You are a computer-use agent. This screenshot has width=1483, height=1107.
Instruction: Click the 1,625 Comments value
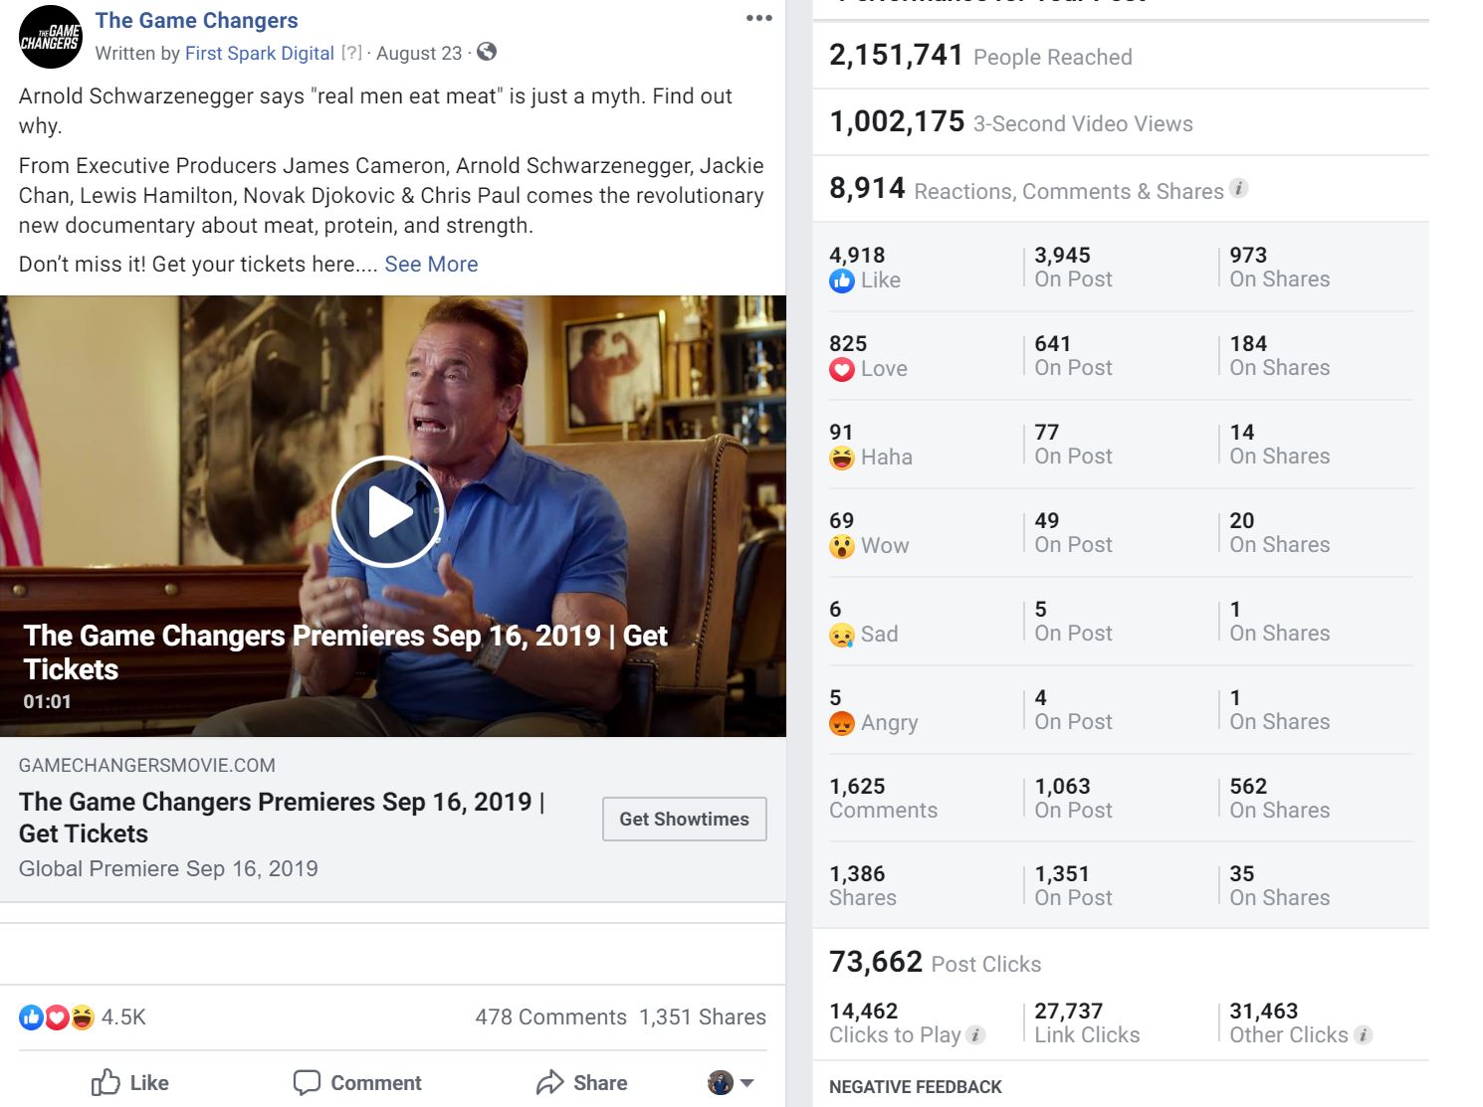(857, 787)
